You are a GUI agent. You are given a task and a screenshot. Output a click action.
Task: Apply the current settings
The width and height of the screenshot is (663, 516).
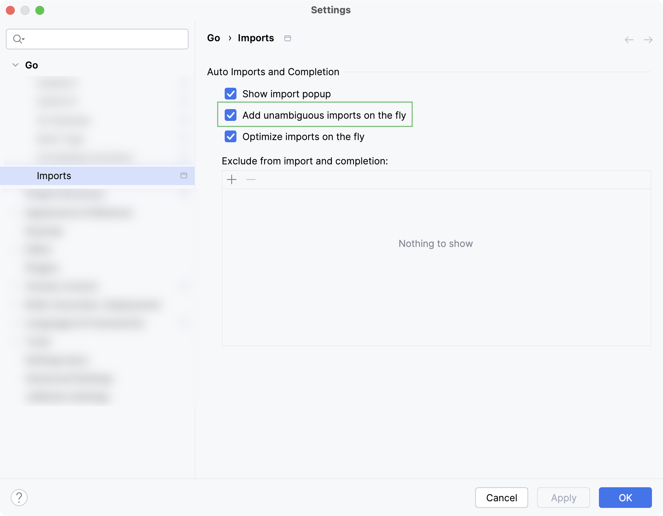point(563,498)
